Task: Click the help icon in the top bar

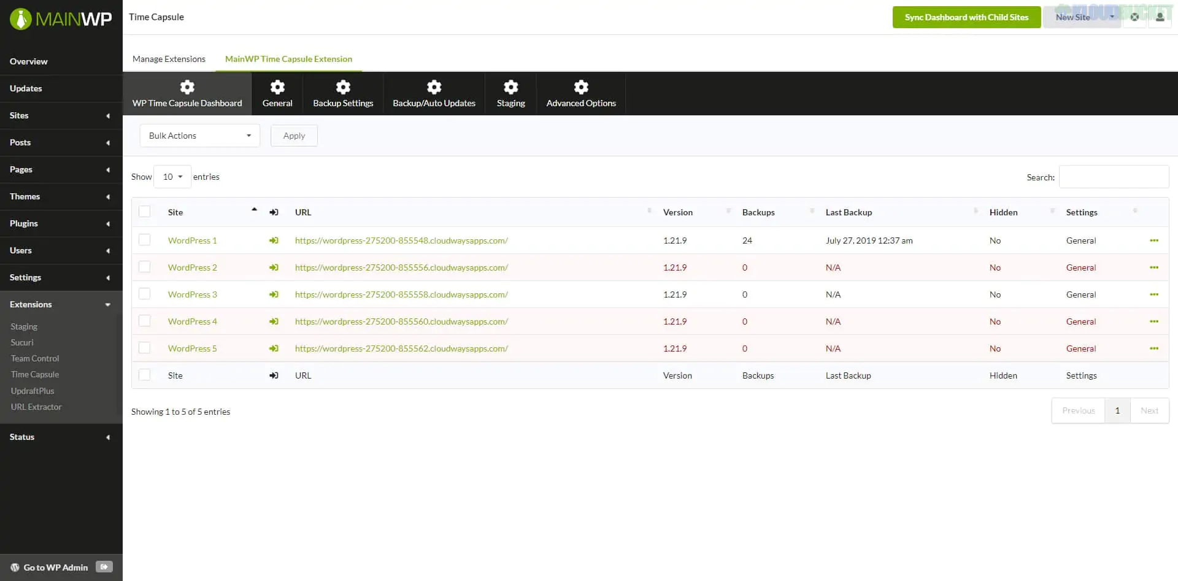Action: (1134, 17)
